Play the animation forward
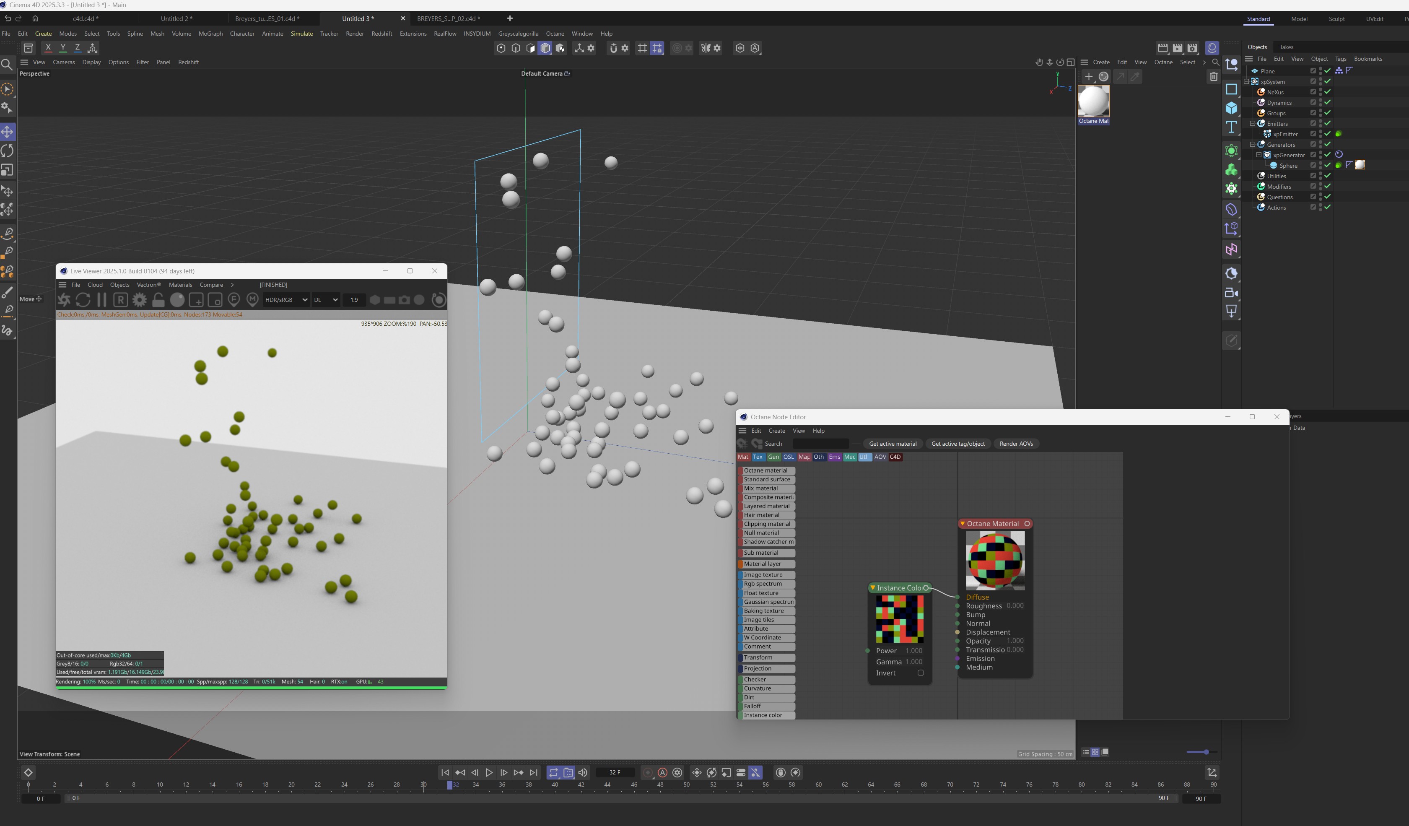1409x826 pixels. [489, 772]
